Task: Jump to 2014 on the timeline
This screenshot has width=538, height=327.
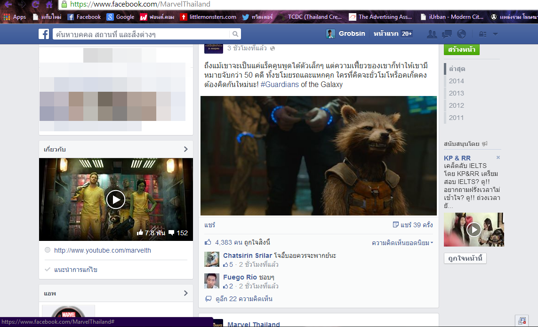Action: [x=457, y=81]
